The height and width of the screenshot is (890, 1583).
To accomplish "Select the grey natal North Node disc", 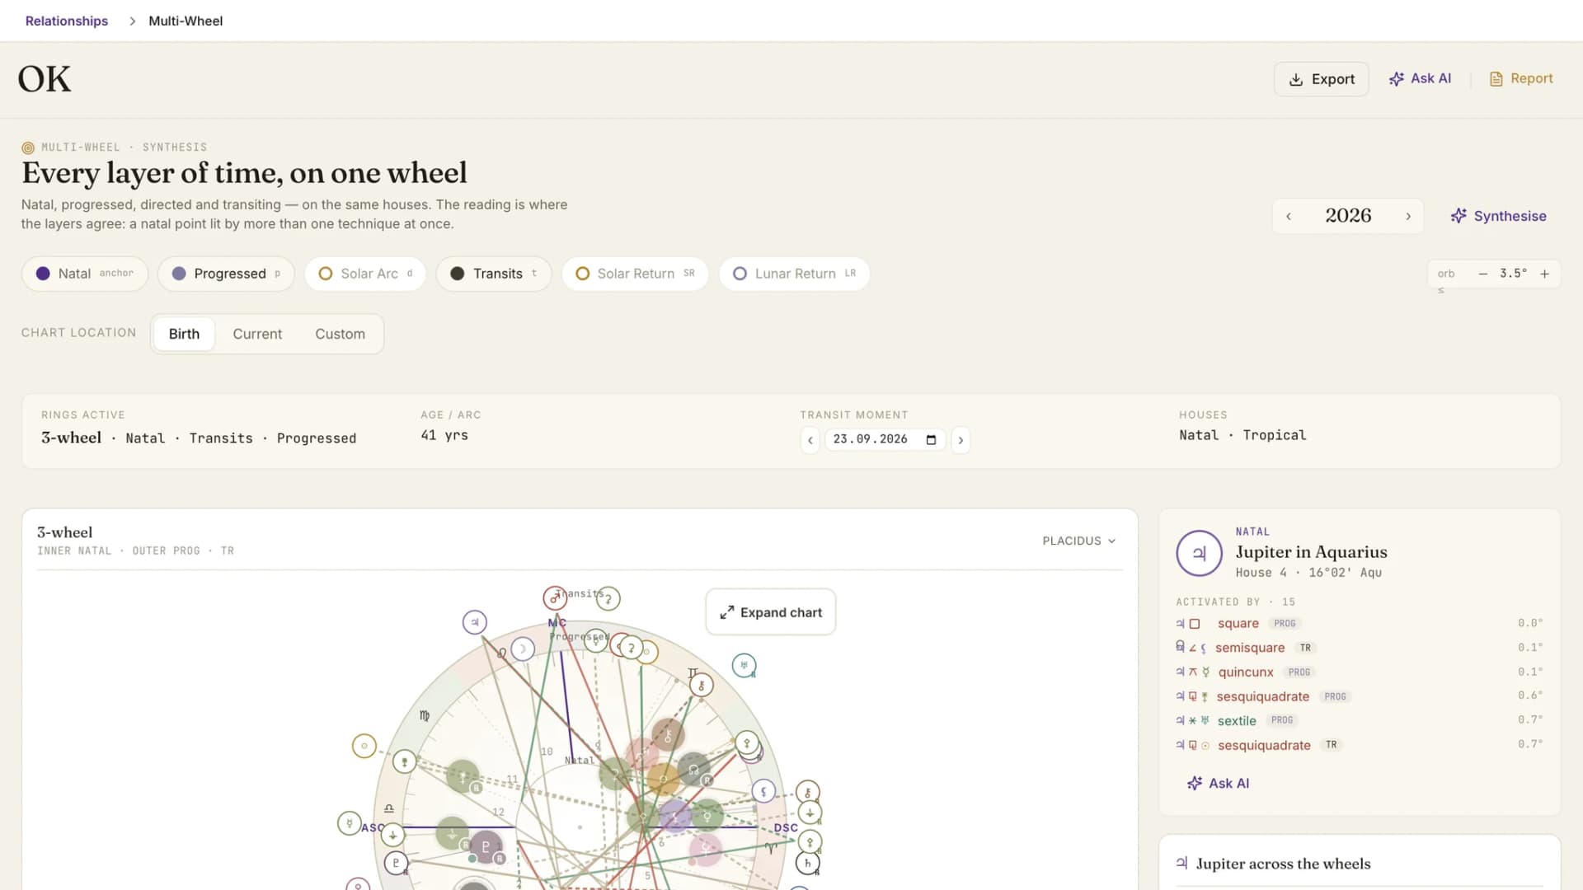I will coord(693,770).
